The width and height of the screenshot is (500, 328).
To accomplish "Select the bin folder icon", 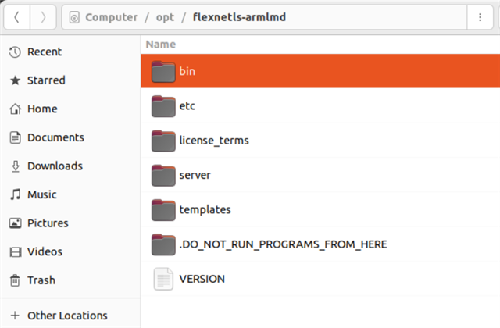I will (x=162, y=71).
